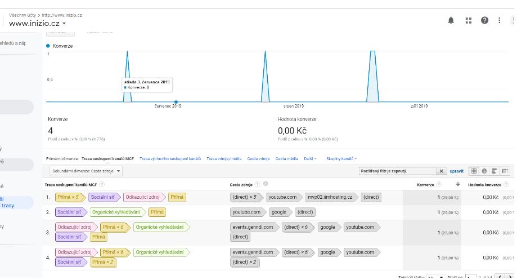This screenshot has width=517, height=280.
Task: Open the three-dot more options menu
Action: tap(499, 20)
